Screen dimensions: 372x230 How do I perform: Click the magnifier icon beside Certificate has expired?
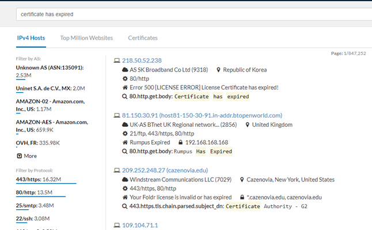(x=124, y=96)
